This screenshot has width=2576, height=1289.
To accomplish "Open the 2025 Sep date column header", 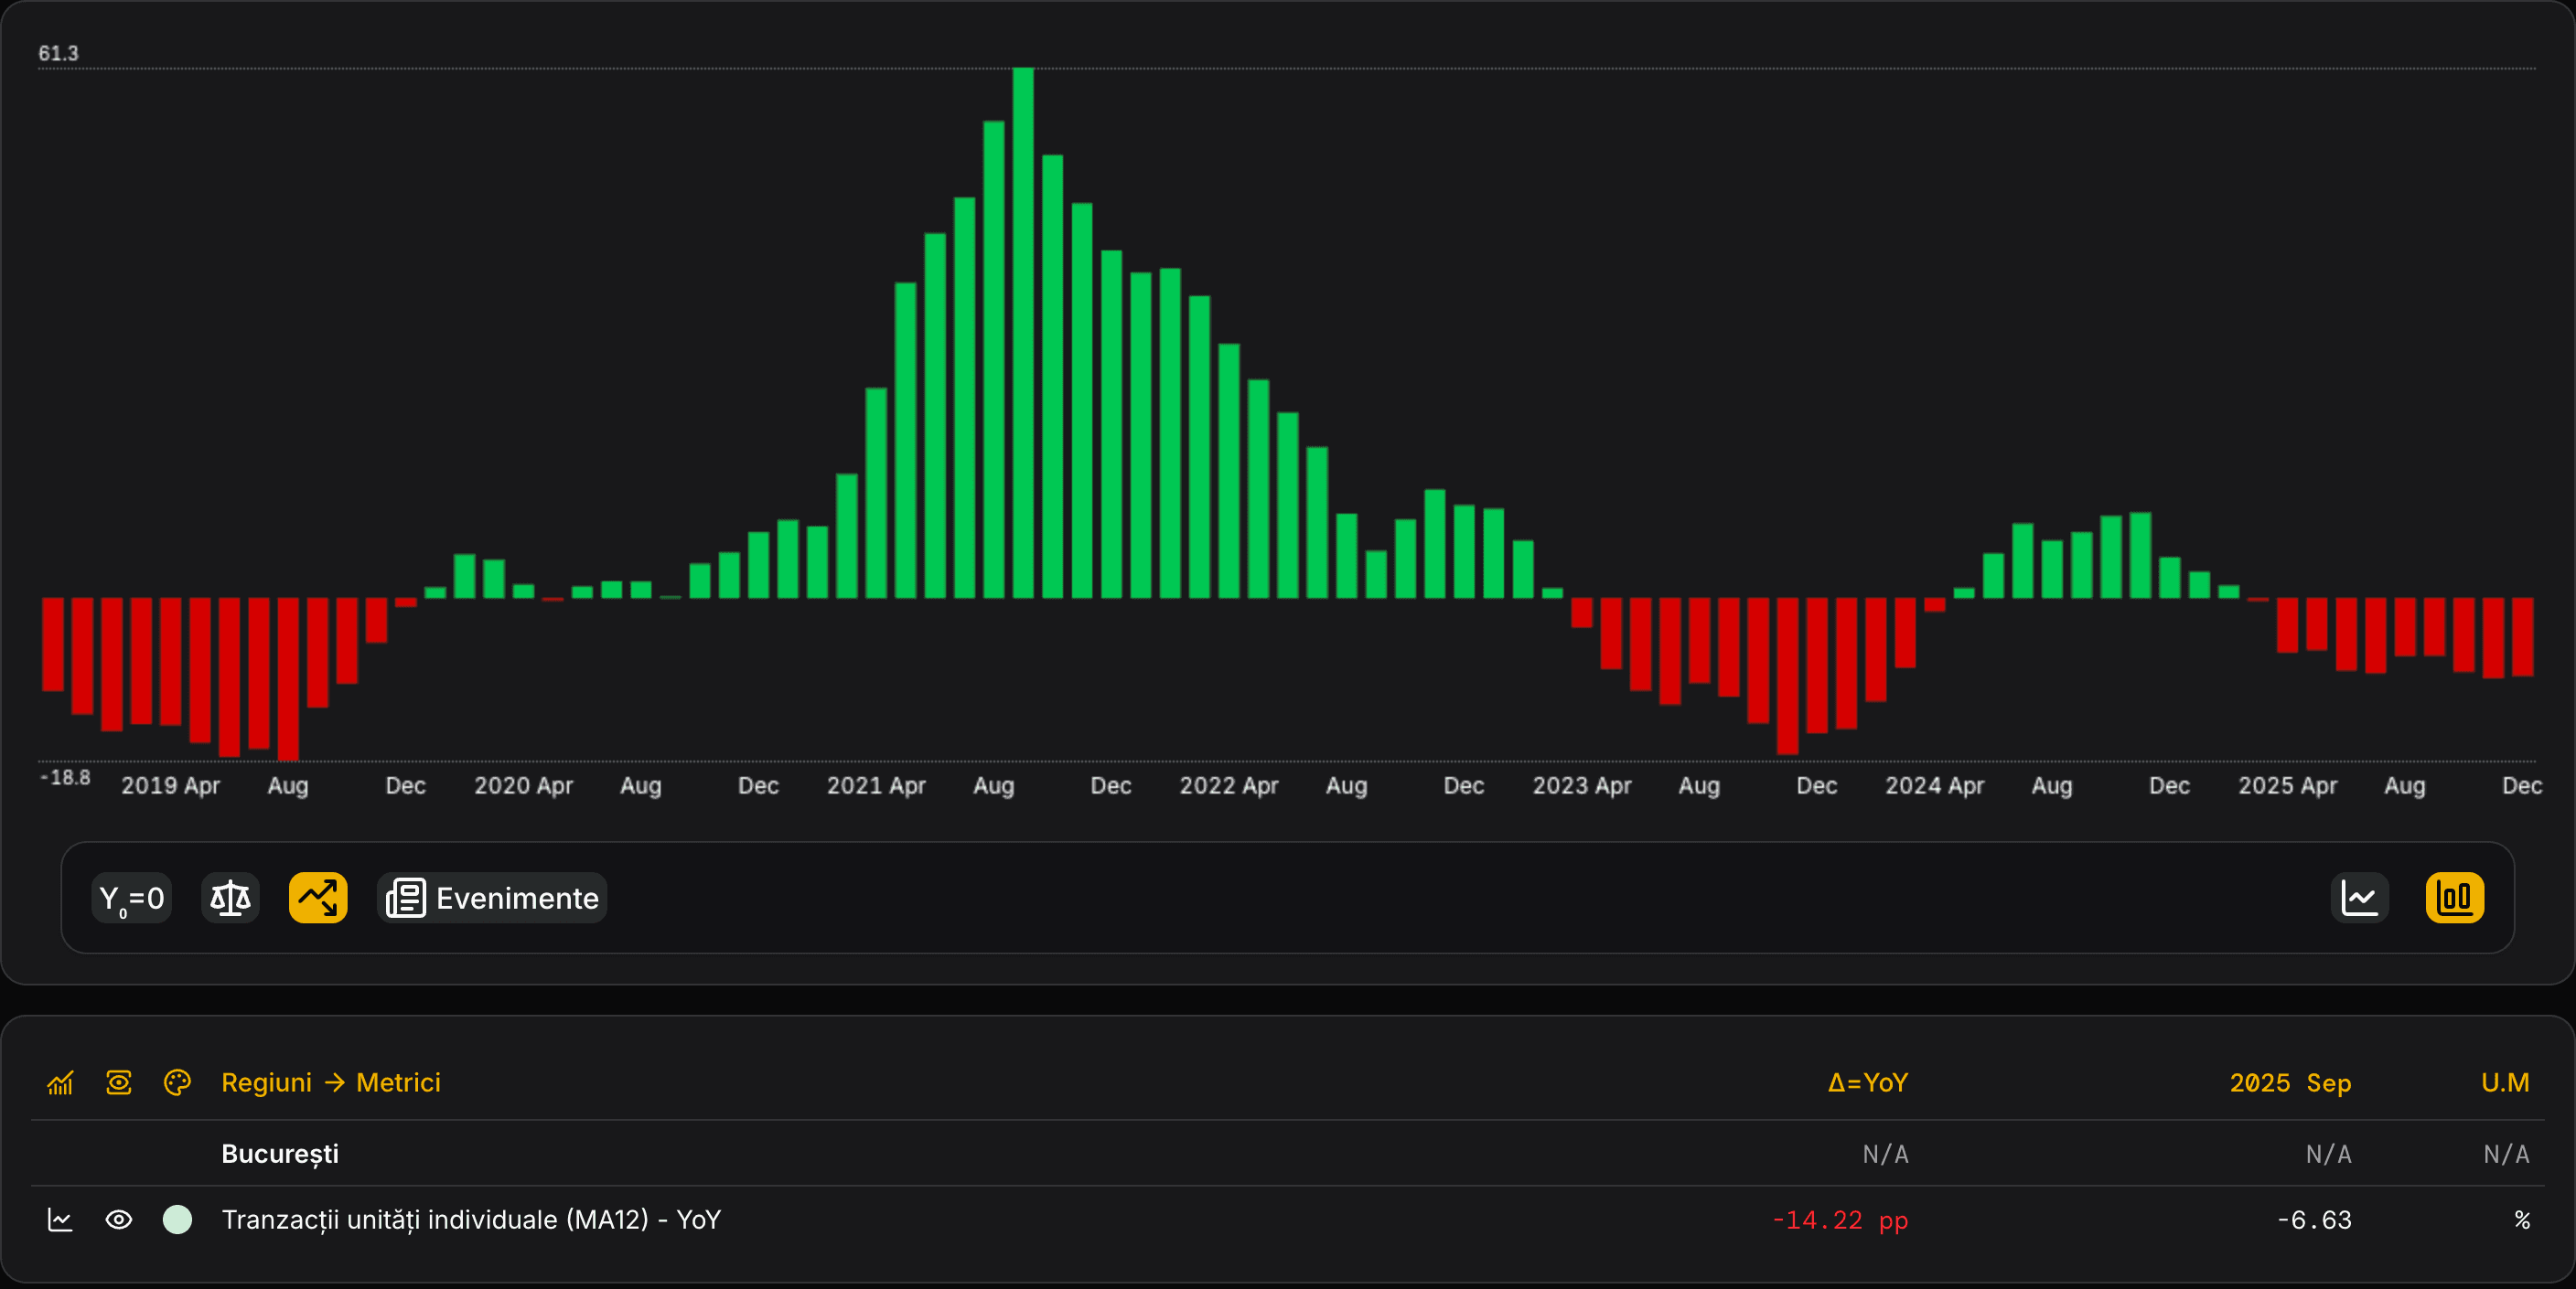I will click(x=2290, y=1082).
